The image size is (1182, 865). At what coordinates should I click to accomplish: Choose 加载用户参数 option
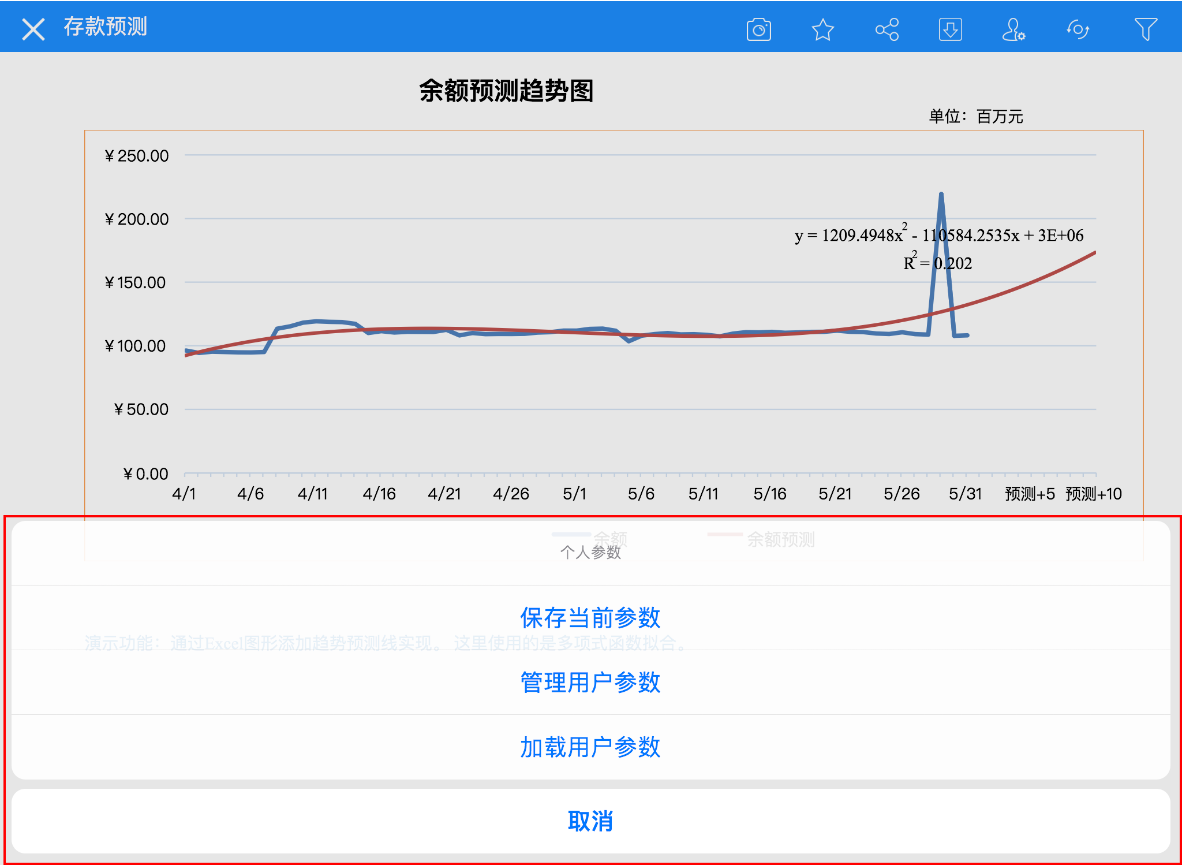click(590, 747)
